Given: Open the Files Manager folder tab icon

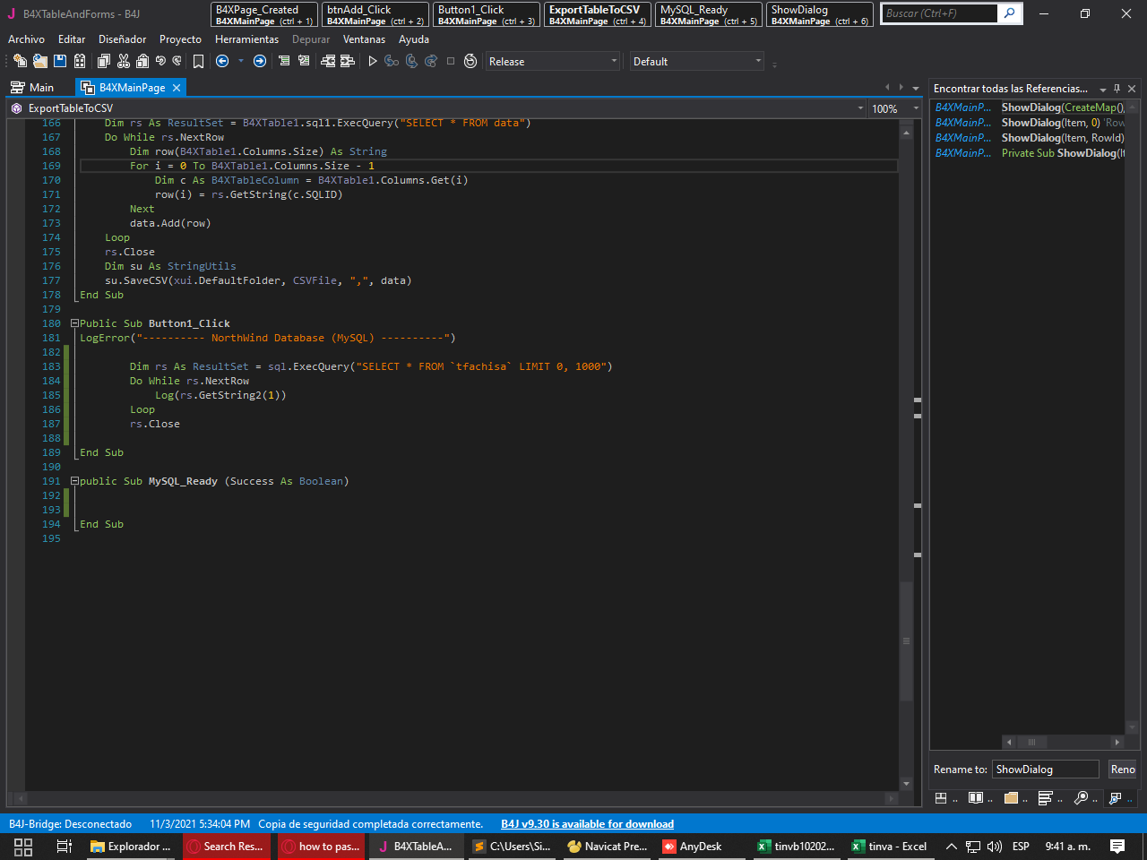Looking at the screenshot, I should (x=1011, y=797).
